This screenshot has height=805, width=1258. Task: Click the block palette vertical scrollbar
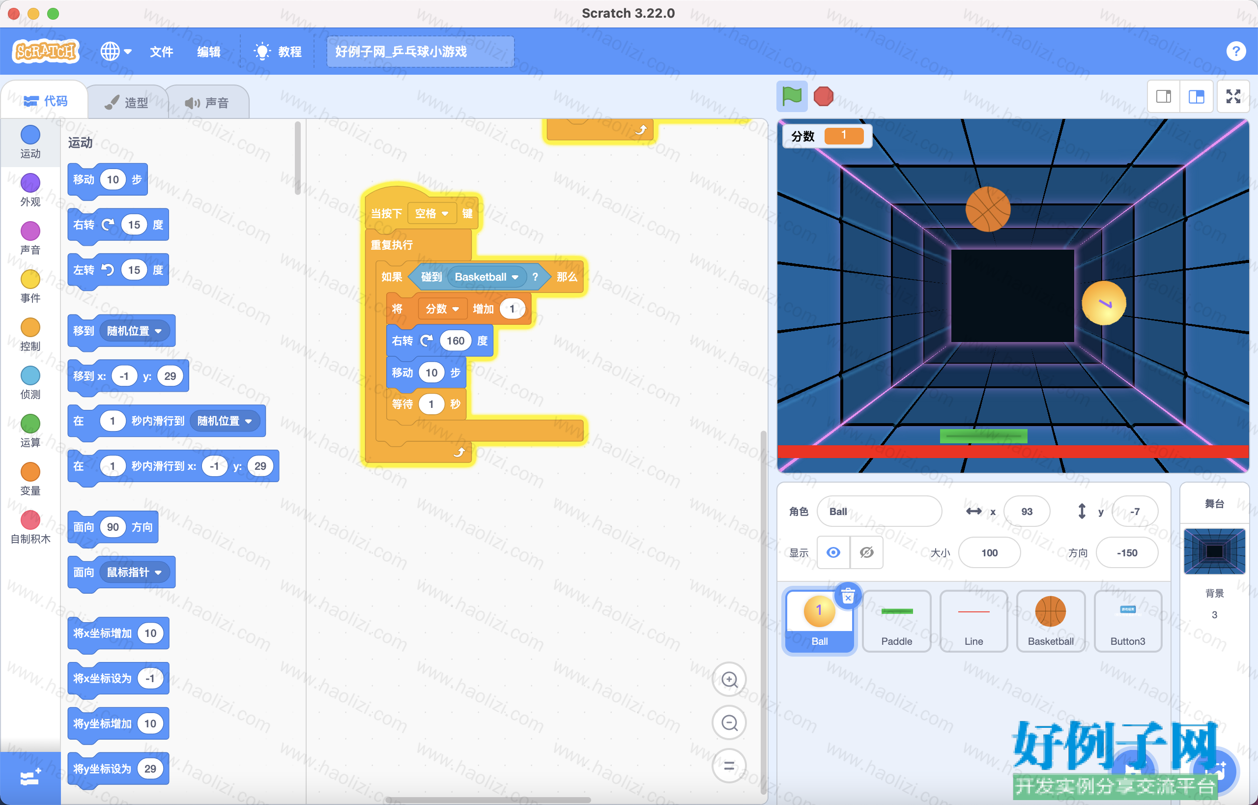[297, 158]
